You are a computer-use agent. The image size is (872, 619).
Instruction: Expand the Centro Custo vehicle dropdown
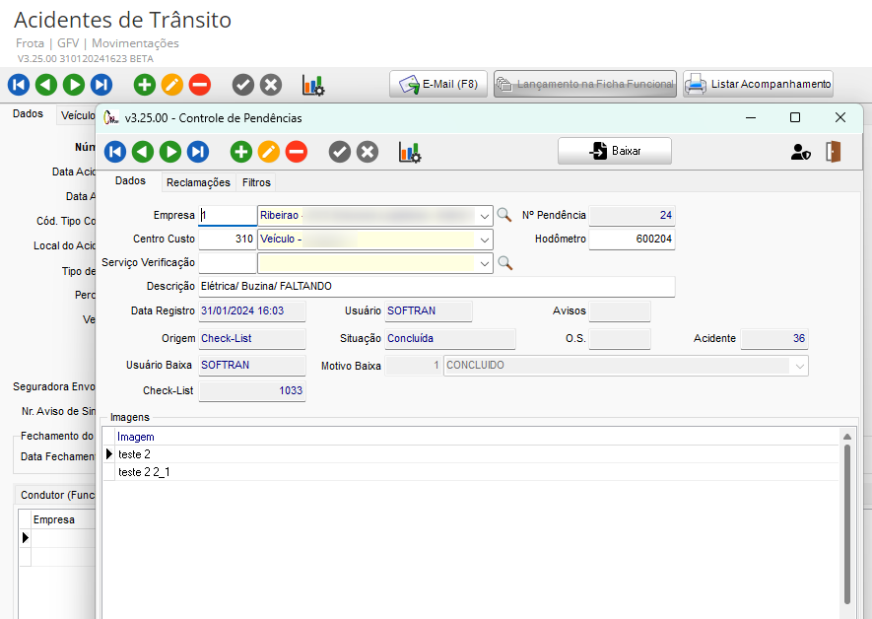[x=484, y=240]
